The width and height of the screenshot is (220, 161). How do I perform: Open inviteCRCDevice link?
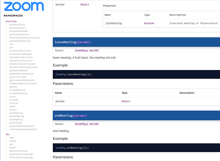(x=18, y=93)
